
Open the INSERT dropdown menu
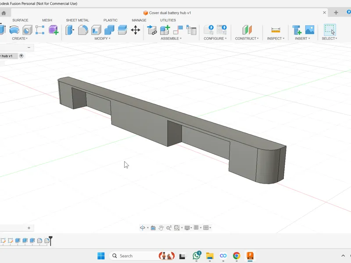click(x=302, y=39)
